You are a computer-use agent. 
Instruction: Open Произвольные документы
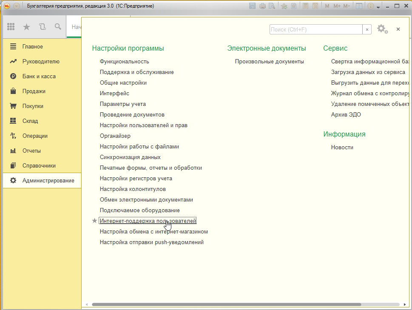[x=269, y=62]
